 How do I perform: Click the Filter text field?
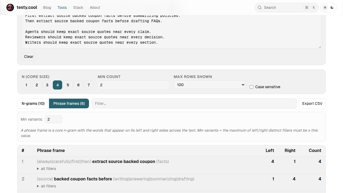(x=194, y=103)
